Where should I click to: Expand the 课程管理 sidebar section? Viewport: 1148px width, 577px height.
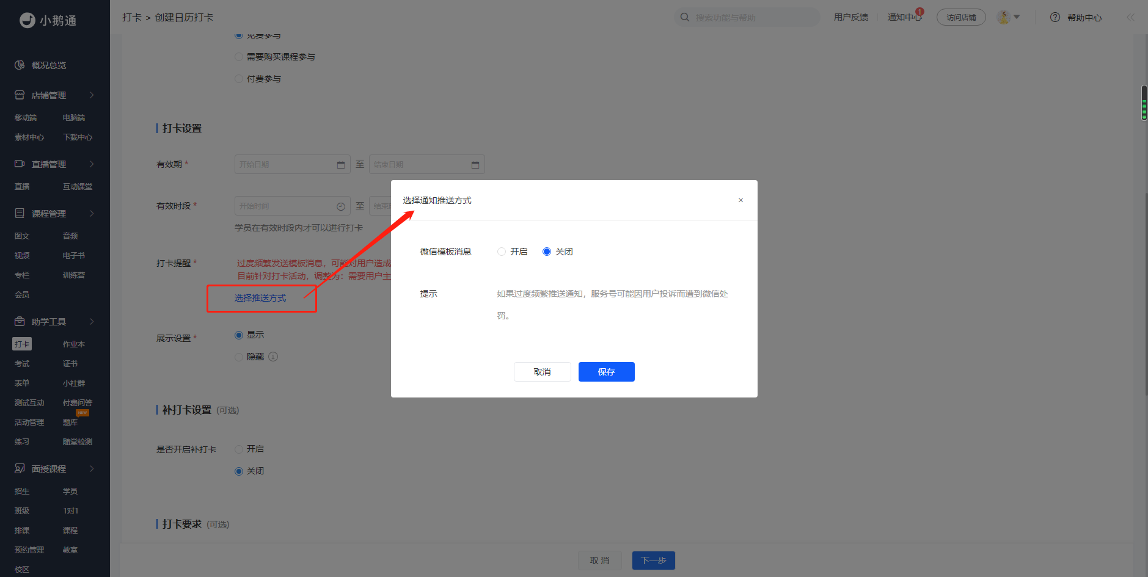[x=92, y=214]
